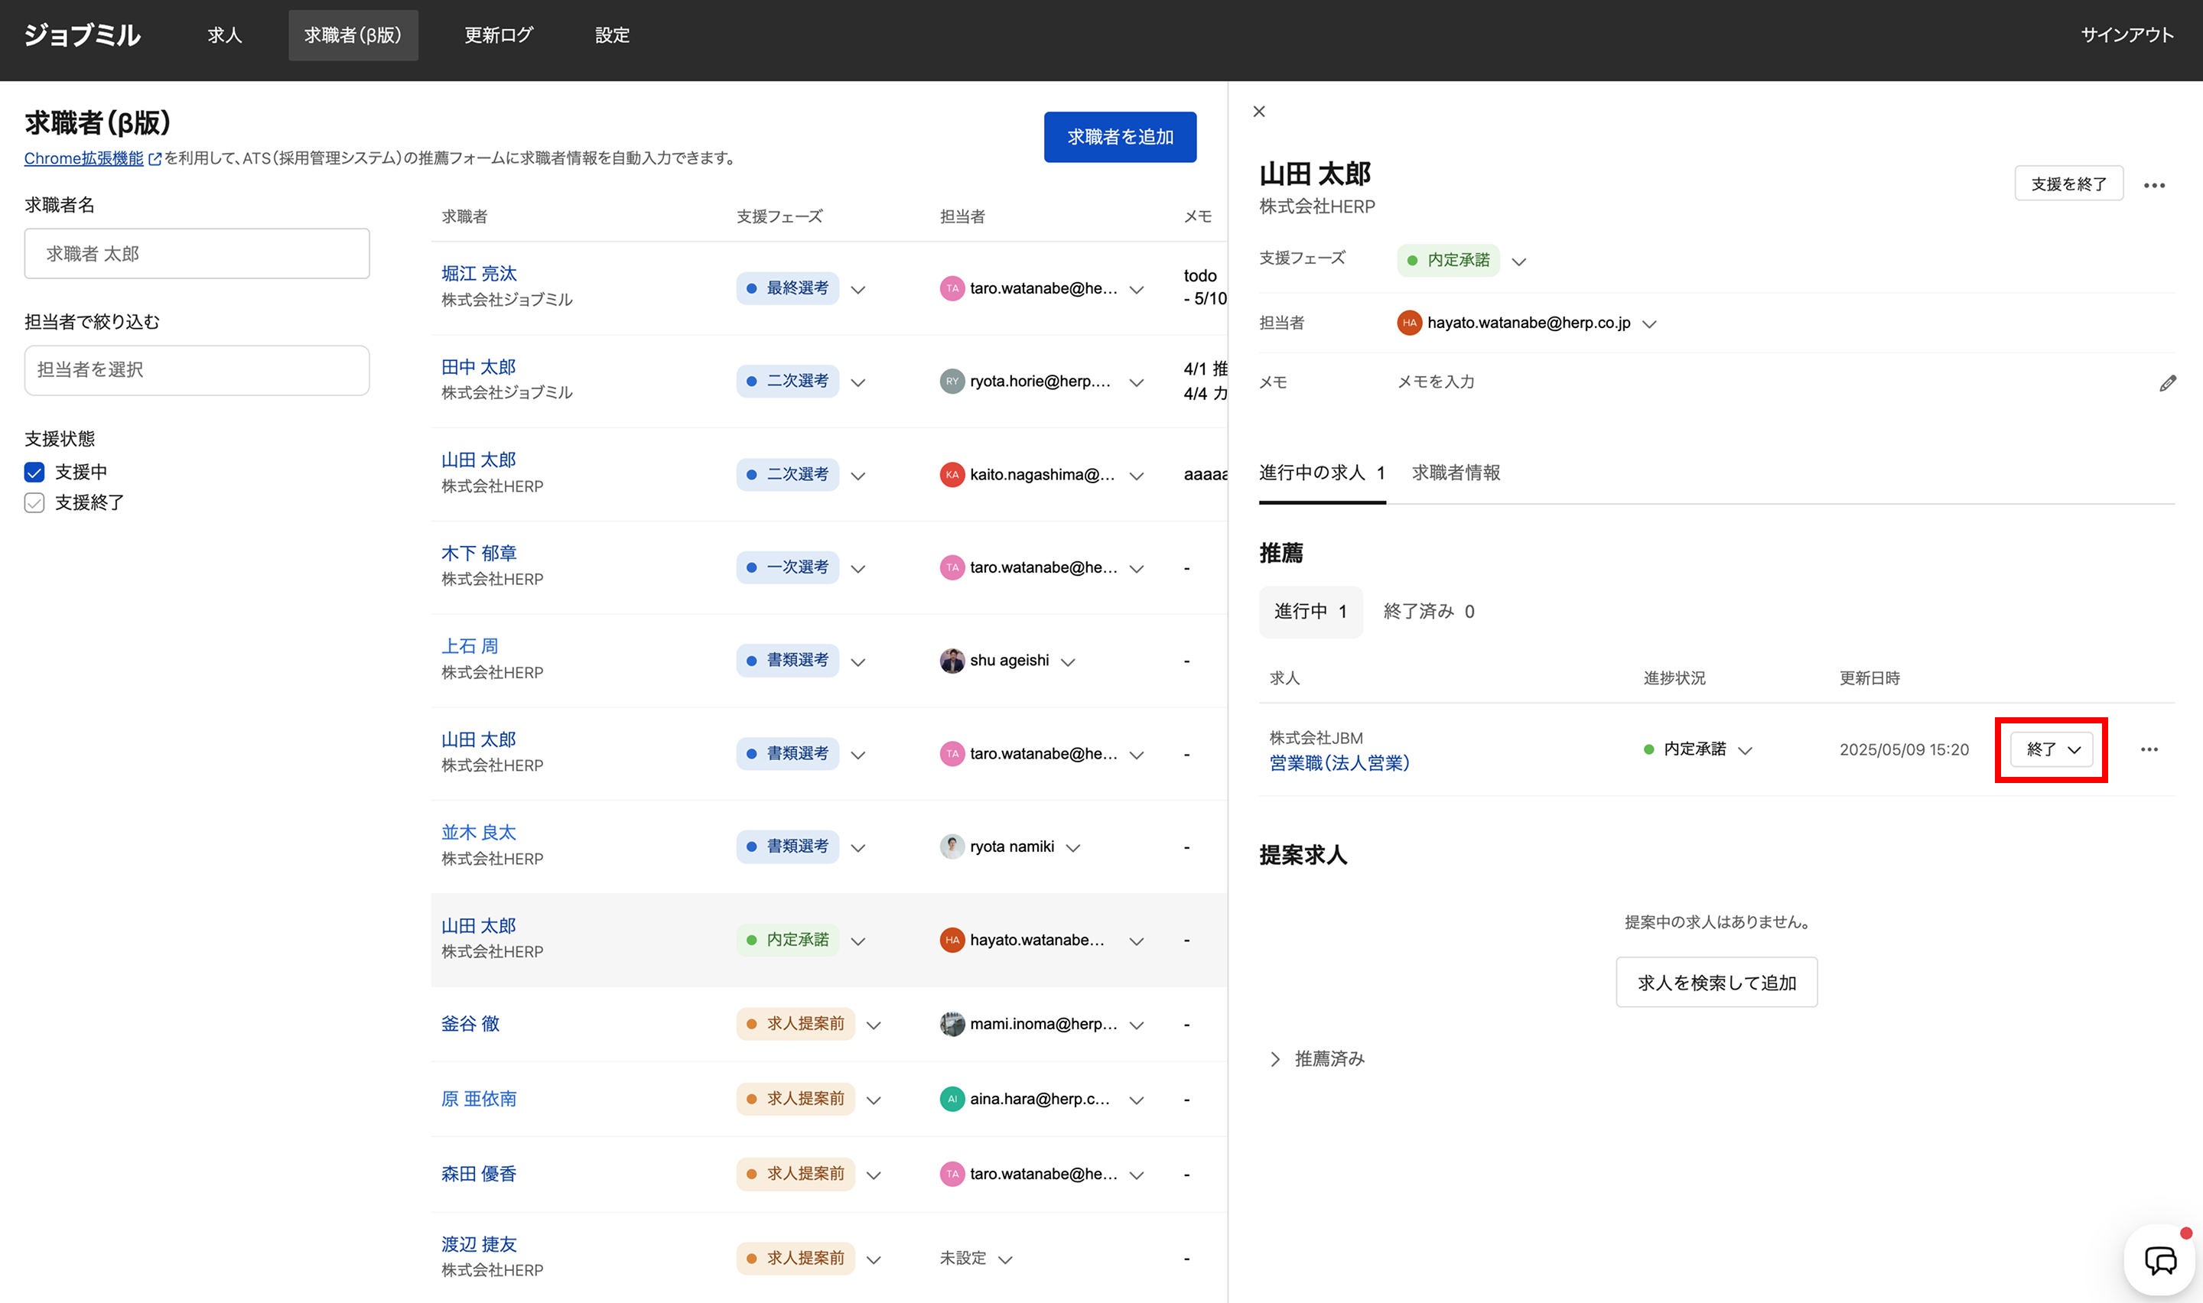The width and height of the screenshot is (2203, 1303).
Task: Click shu ageishi's avatar photo
Action: (952, 660)
